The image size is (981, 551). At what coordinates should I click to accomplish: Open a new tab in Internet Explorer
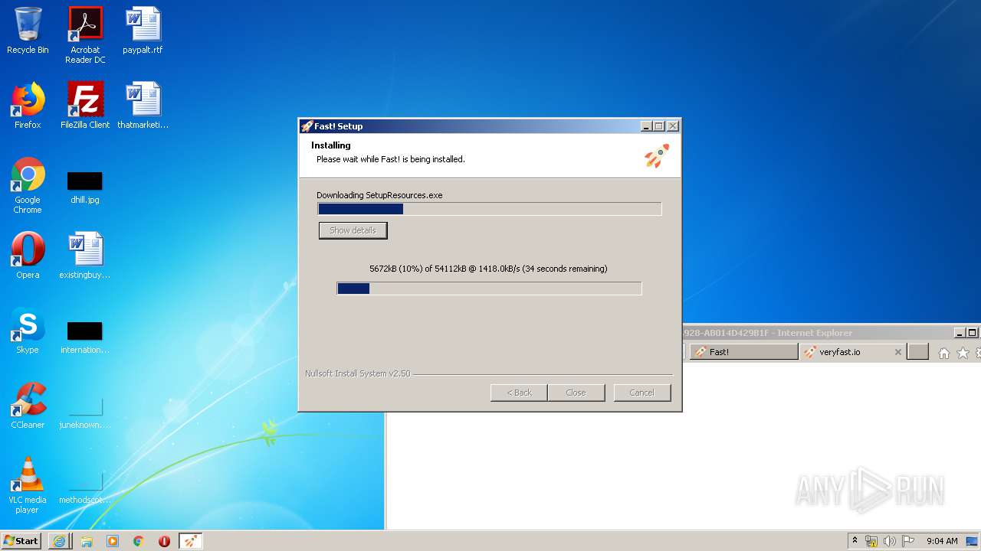tap(917, 352)
